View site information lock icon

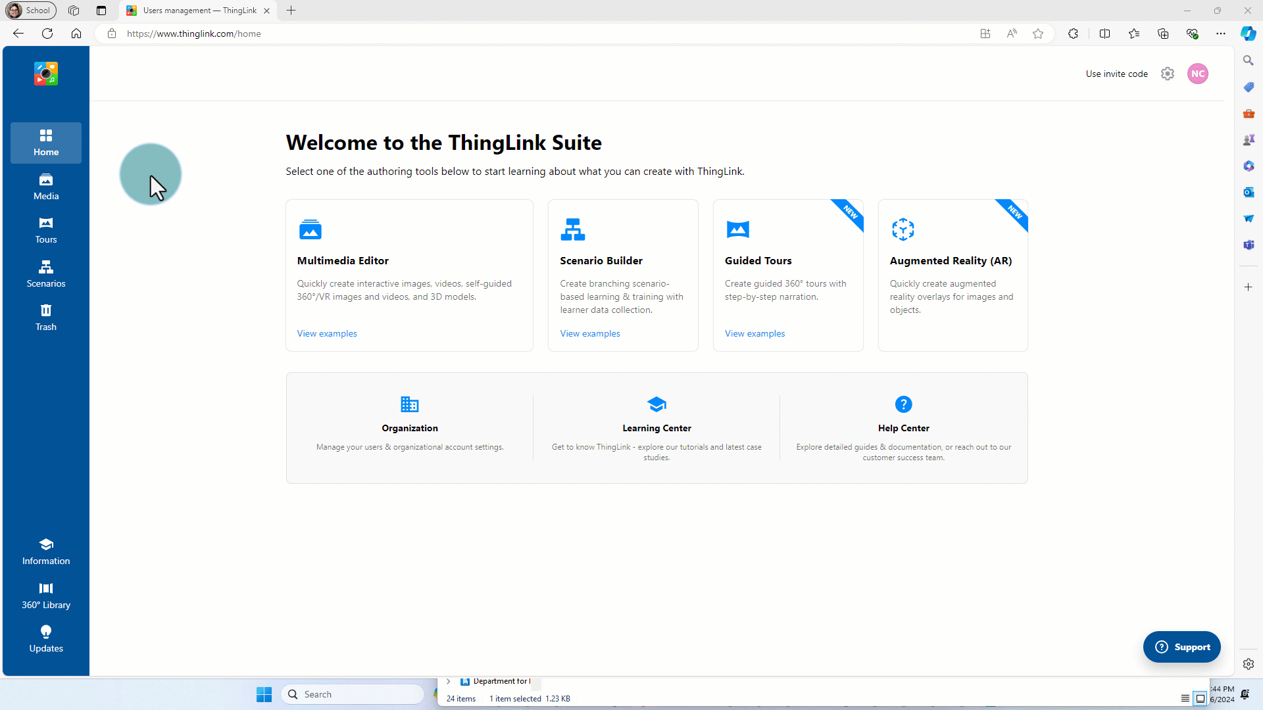point(112,34)
